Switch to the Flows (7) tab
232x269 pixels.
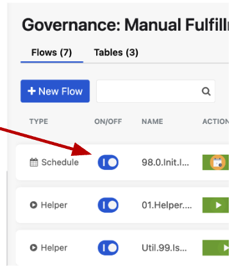tap(52, 52)
